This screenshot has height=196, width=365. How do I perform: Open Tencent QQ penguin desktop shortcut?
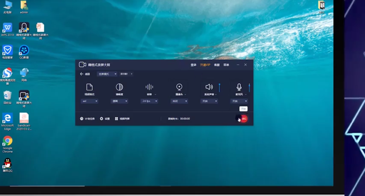(x=7, y=165)
